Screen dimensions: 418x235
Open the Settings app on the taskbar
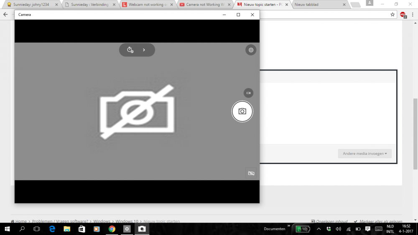pos(127,229)
